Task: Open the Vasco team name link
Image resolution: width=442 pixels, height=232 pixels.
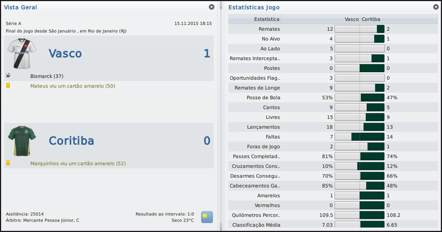Action: (65, 53)
